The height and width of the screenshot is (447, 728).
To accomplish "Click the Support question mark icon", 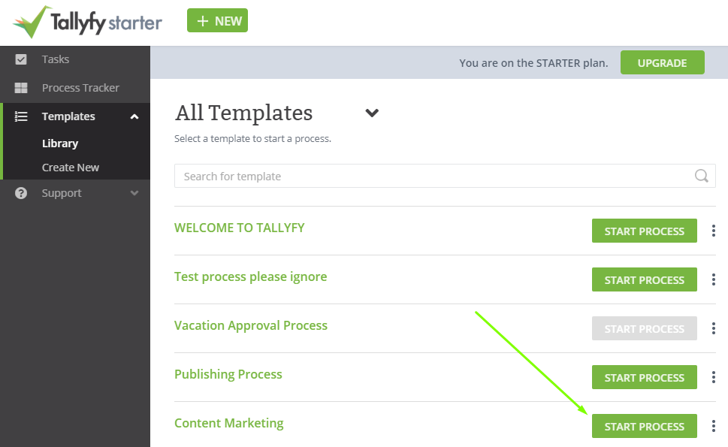I will click(21, 193).
